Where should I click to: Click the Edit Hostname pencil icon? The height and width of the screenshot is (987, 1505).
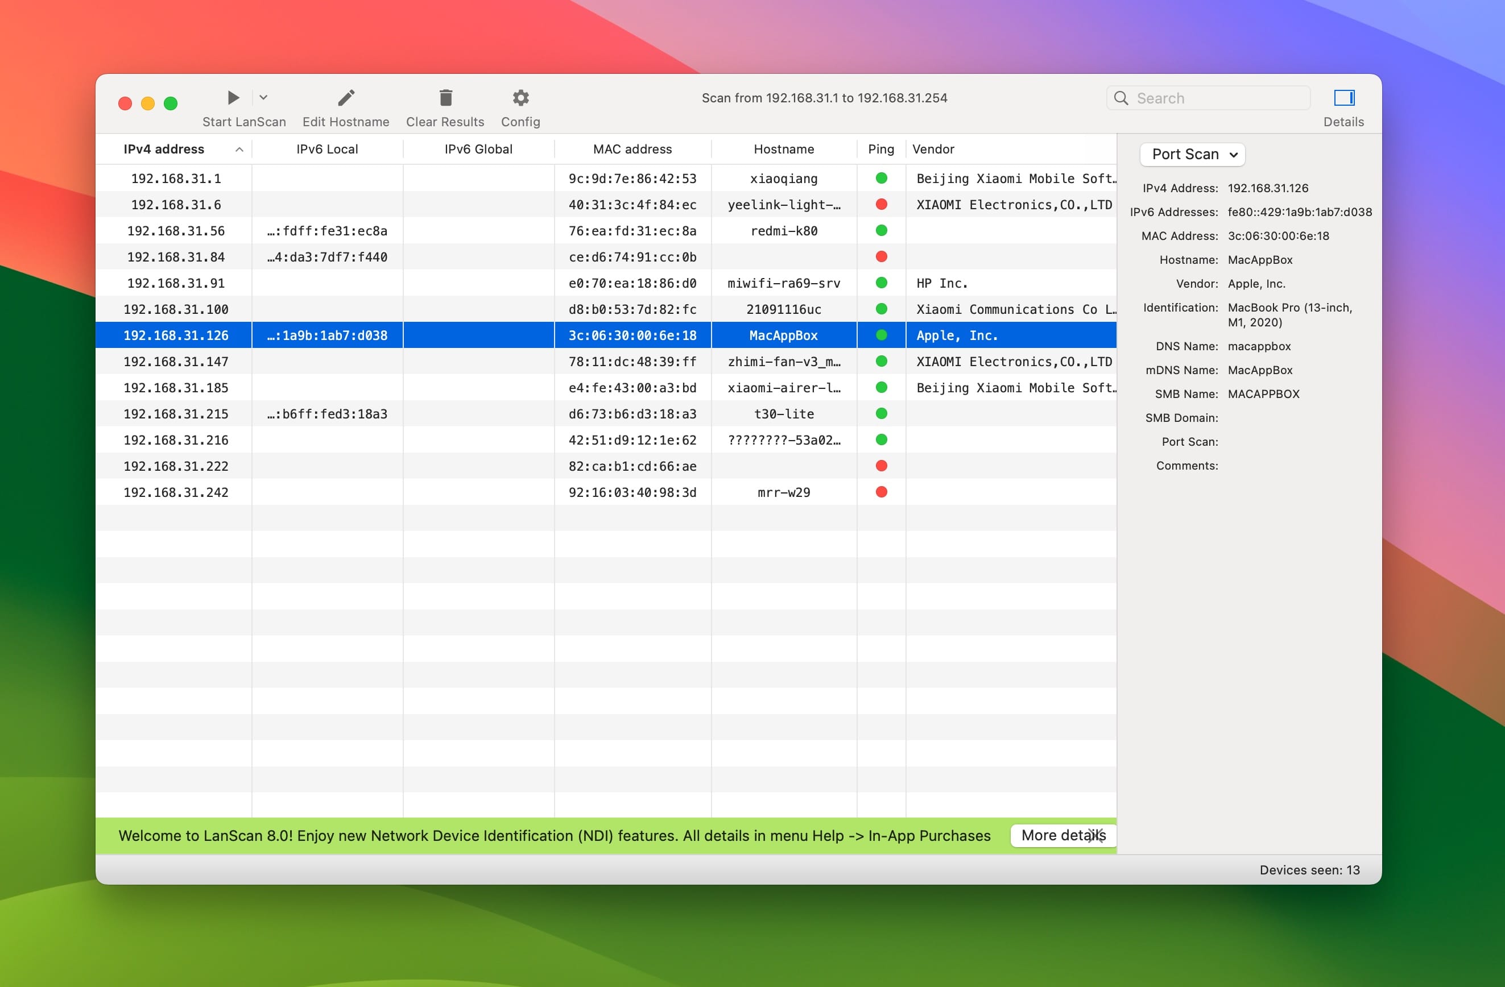coord(346,97)
